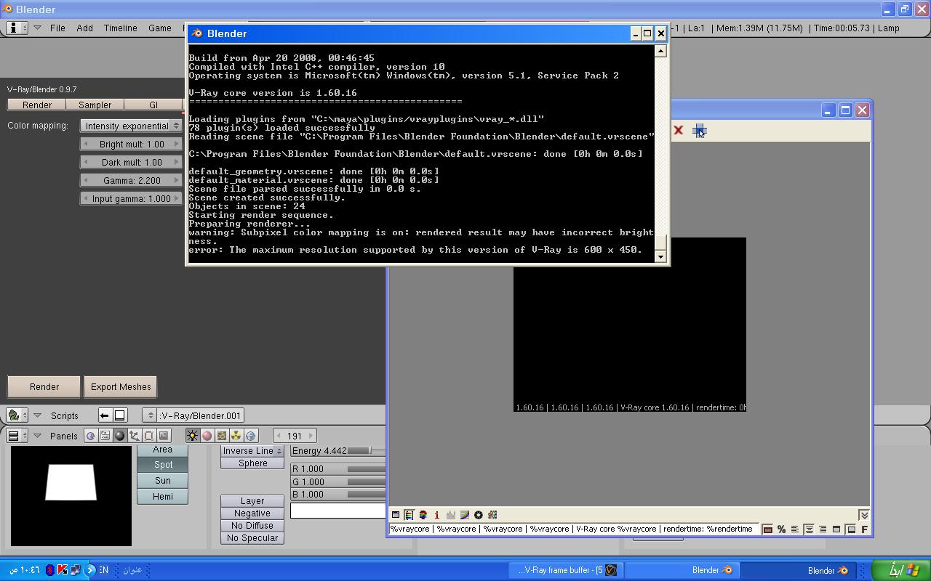This screenshot has height=581, width=931.
Task: Adjust the lamp Energy slider
Action: [338, 451]
